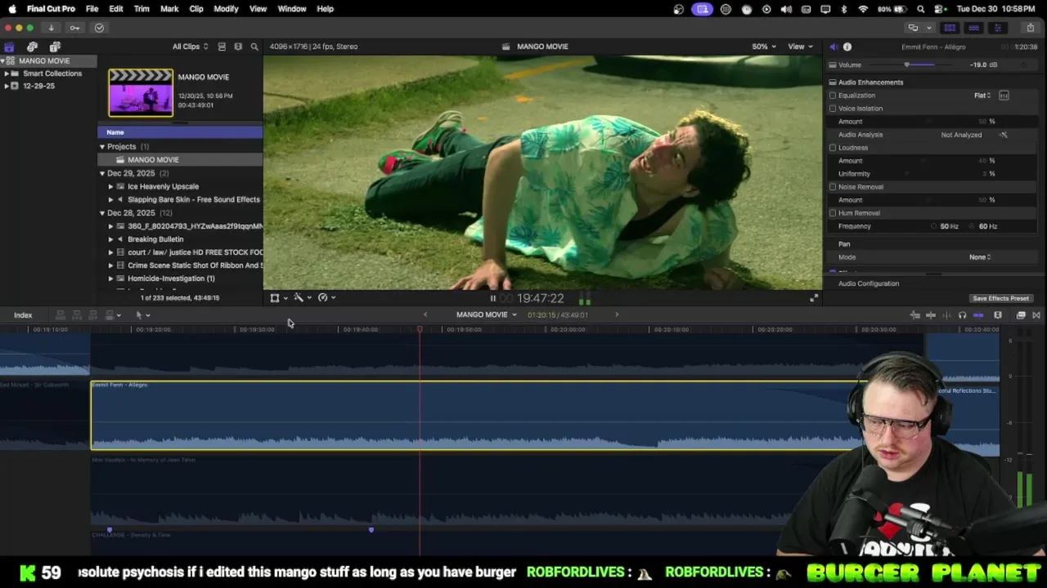Screen dimensions: 1047x588
Task: Open the 50% viewer zoom dropdown
Action: click(764, 47)
